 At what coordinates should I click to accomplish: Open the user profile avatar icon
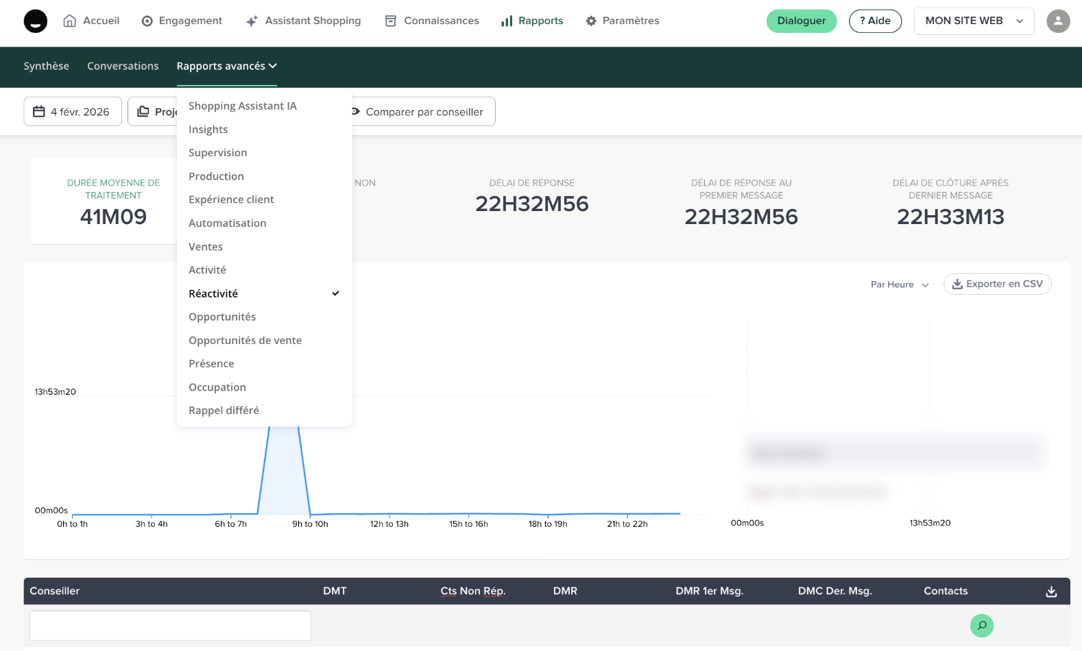(x=1057, y=21)
